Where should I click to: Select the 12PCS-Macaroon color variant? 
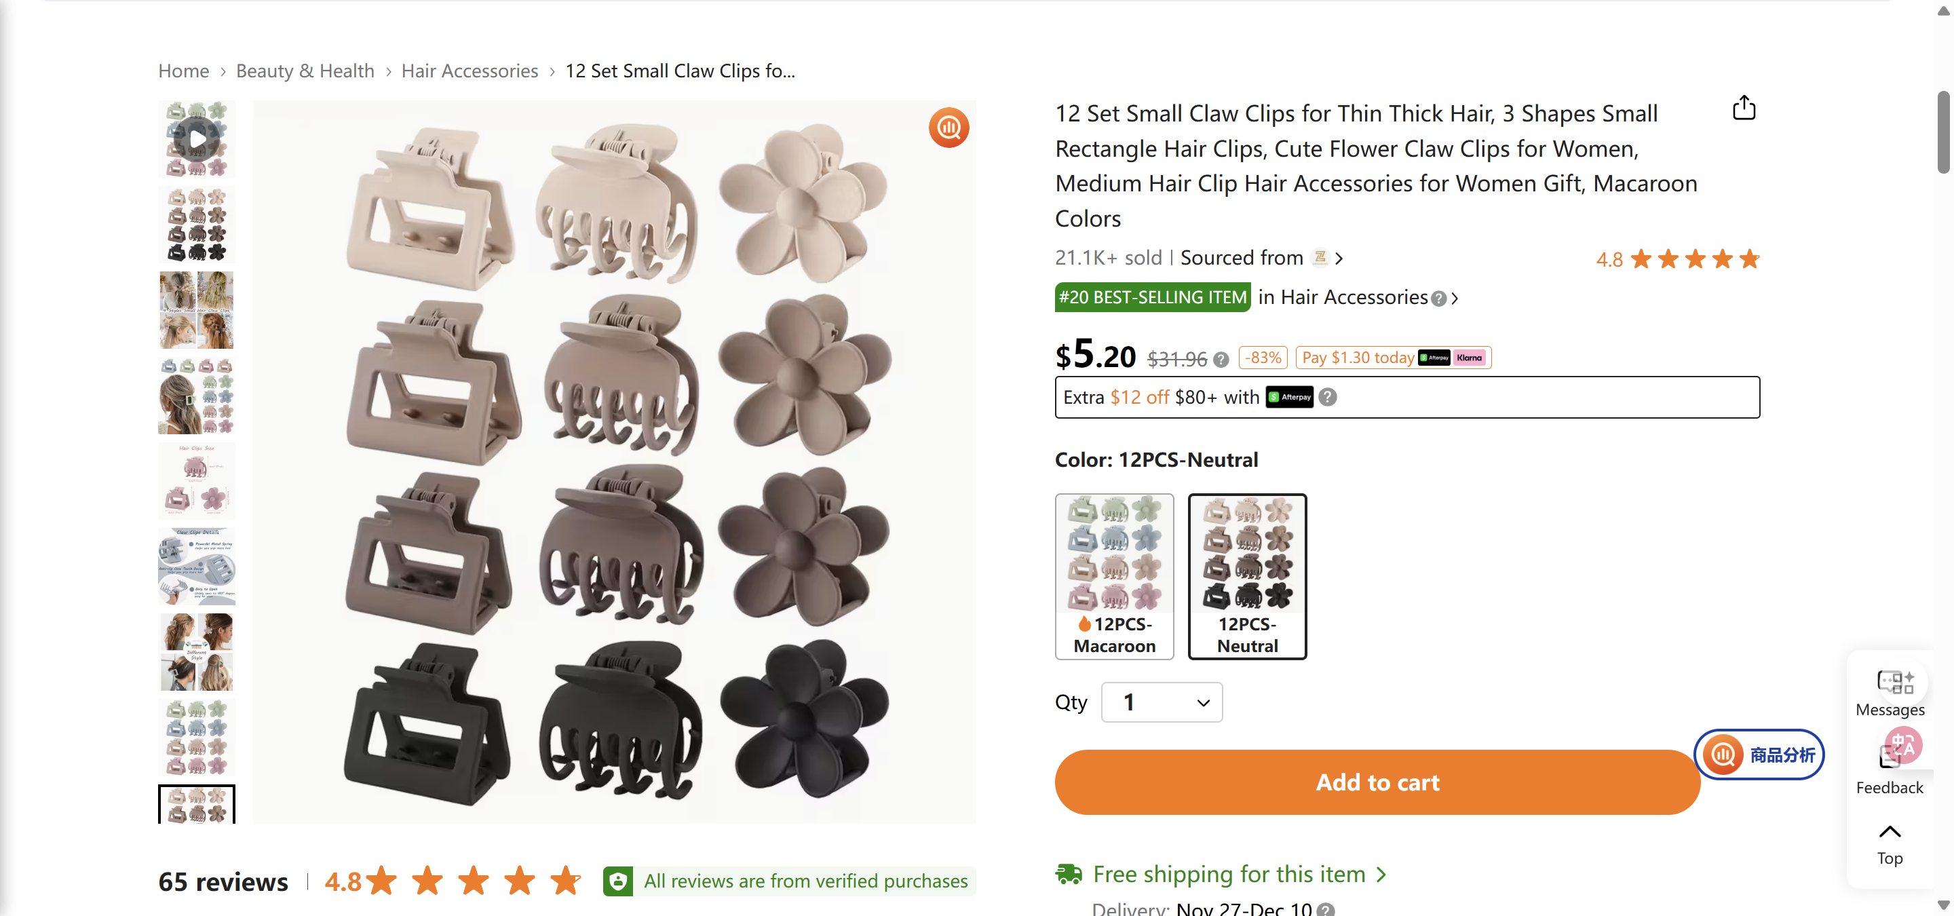pos(1114,576)
